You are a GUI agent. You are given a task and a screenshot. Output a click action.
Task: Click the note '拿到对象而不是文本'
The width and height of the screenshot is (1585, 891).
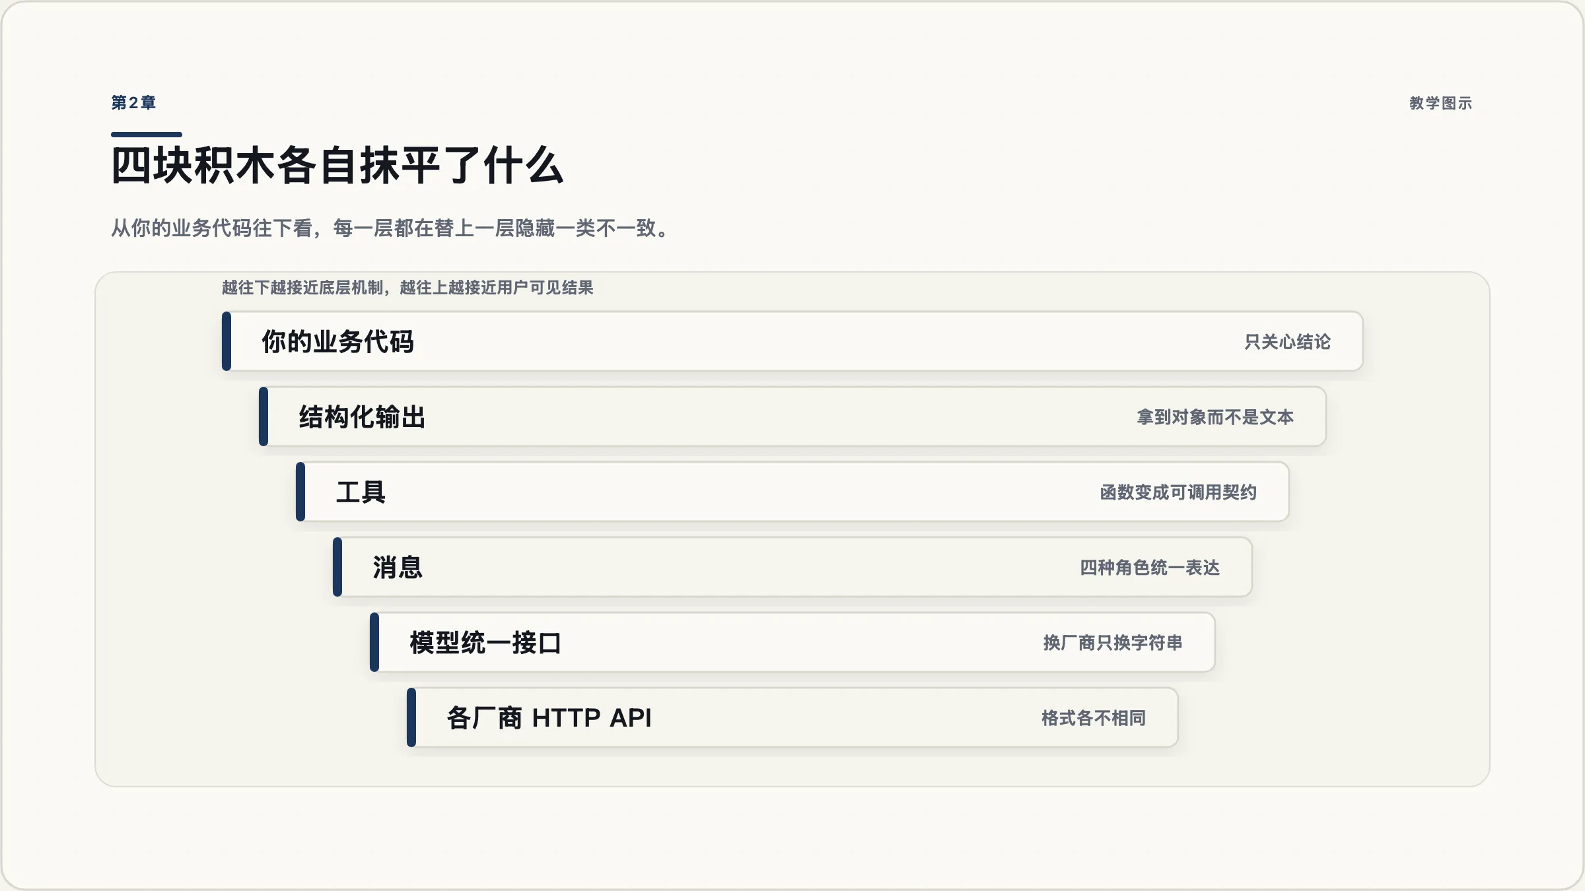1215,417
